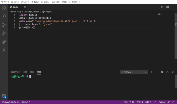Click the ex.py breadcrumb segment
The width and height of the screenshot is (177, 104).
click(47, 12)
